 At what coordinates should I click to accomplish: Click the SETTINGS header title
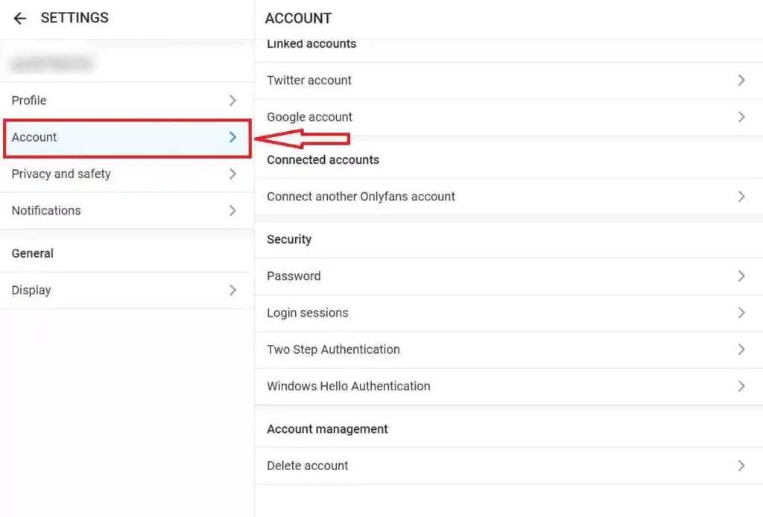pos(75,18)
